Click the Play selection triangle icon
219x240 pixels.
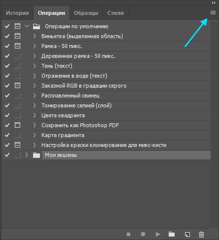click(158, 234)
